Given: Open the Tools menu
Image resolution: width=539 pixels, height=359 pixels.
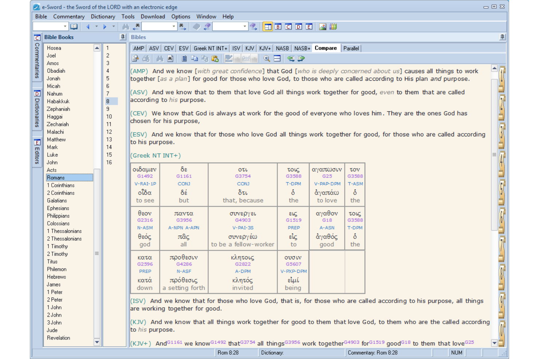Looking at the screenshot, I should (128, 16).
